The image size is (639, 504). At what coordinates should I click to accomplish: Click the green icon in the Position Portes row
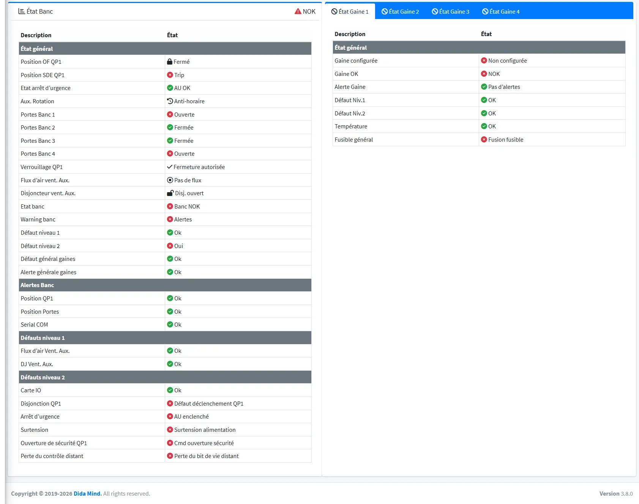[x=170, y=311]
